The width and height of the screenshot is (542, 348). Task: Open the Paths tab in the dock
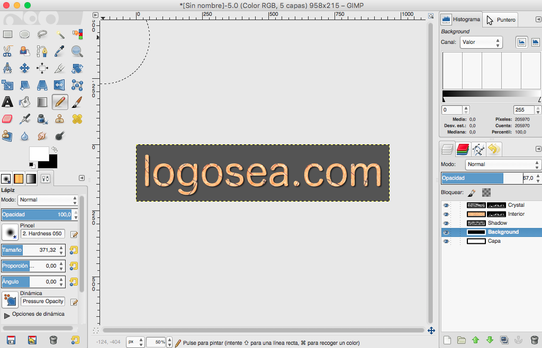478,149
